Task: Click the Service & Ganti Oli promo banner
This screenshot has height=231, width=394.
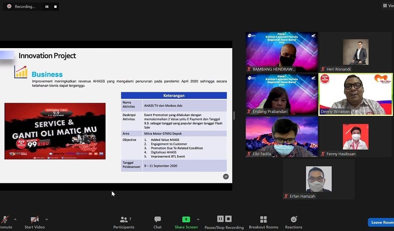Action: [55, 131]
